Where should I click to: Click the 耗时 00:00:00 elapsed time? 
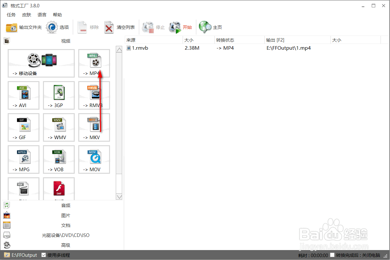313,255
